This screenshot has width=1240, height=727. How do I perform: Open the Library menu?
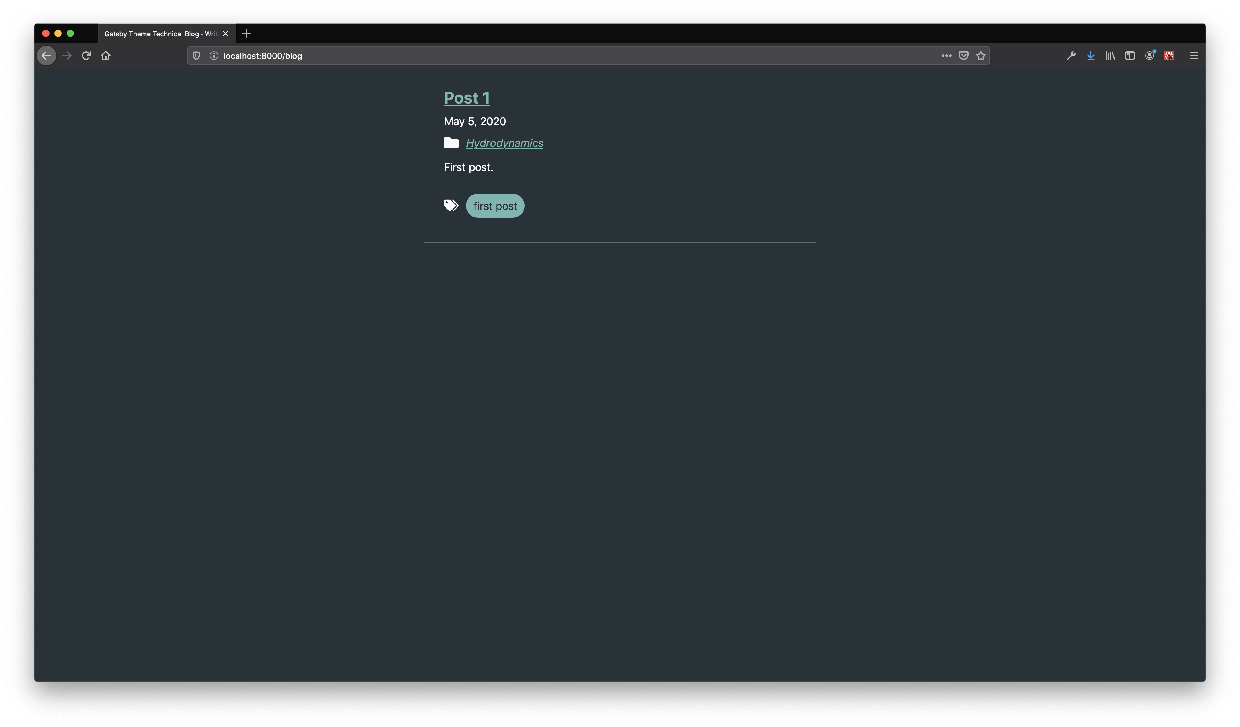[x=1110, y=56]
